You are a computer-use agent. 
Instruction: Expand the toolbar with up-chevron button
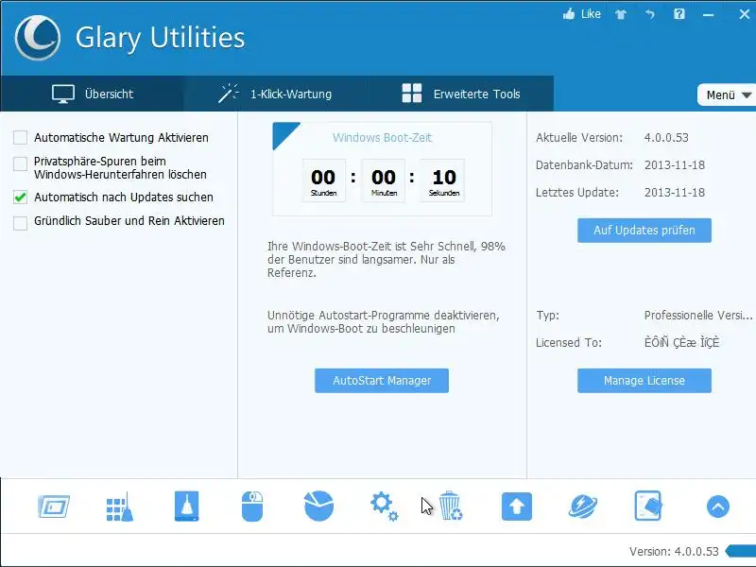click(x=718, y=507)
